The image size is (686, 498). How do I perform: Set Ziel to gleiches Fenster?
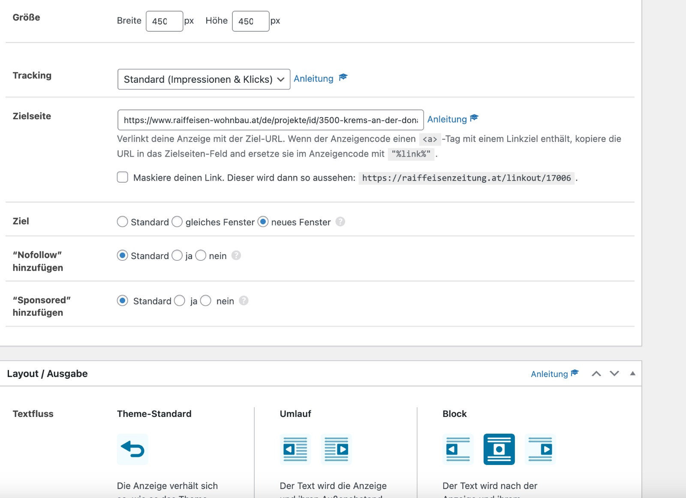pyautogui.click(x=177, y=222)
